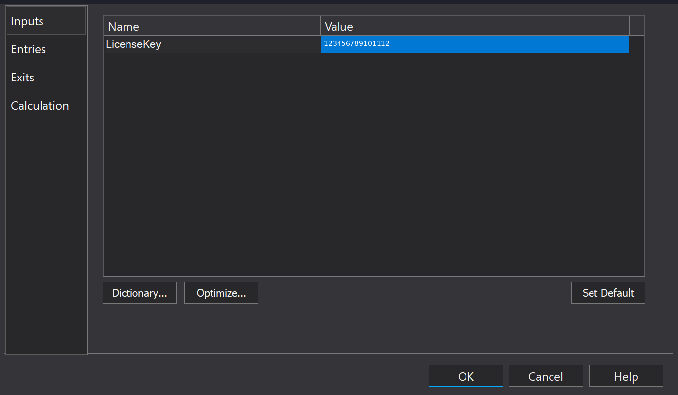Switch to the Inputs tab

click(46, 21)
